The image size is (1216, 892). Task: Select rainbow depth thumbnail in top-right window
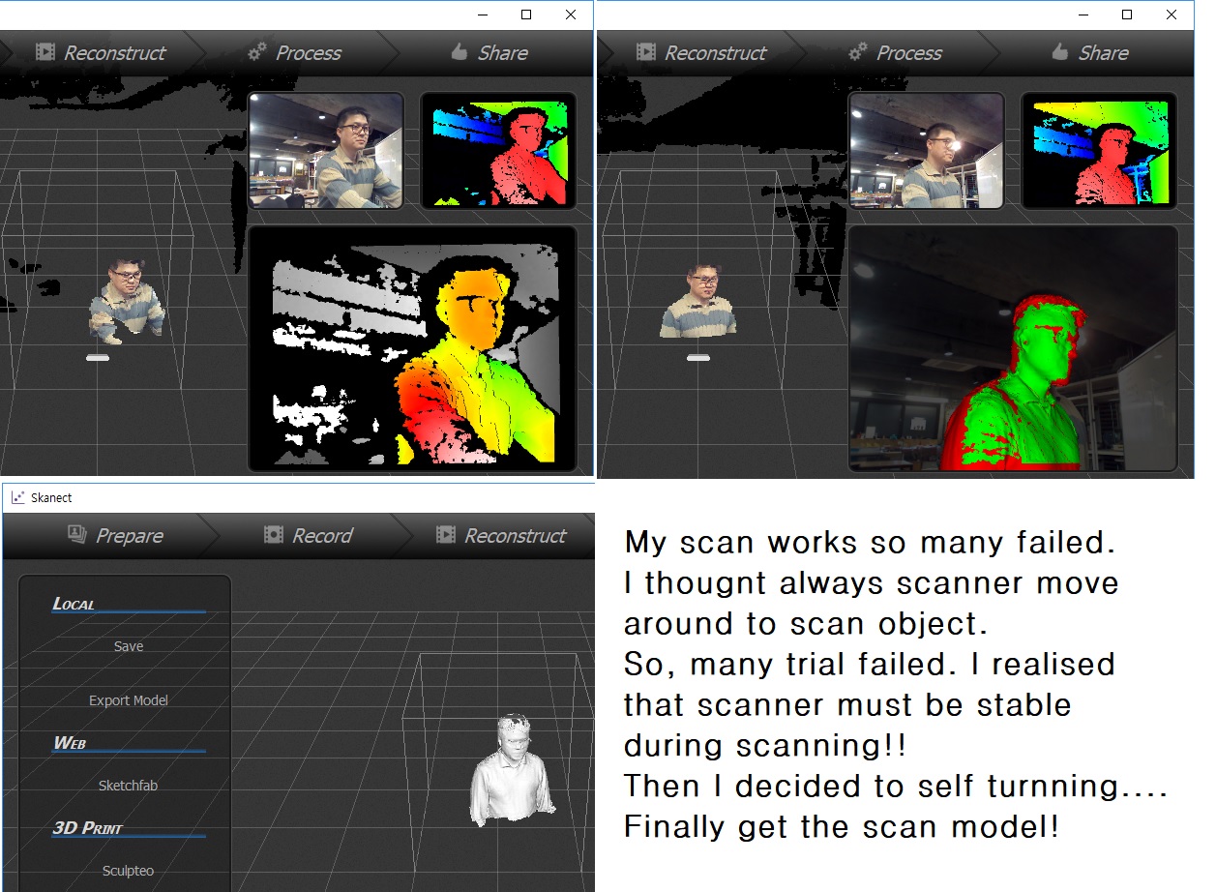[x=1099, y=150]
